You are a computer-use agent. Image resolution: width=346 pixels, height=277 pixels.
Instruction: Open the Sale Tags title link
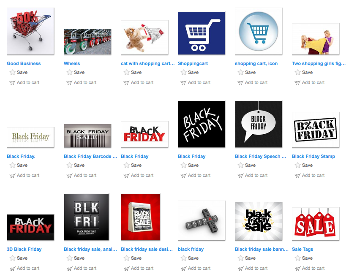click(302, 249)
